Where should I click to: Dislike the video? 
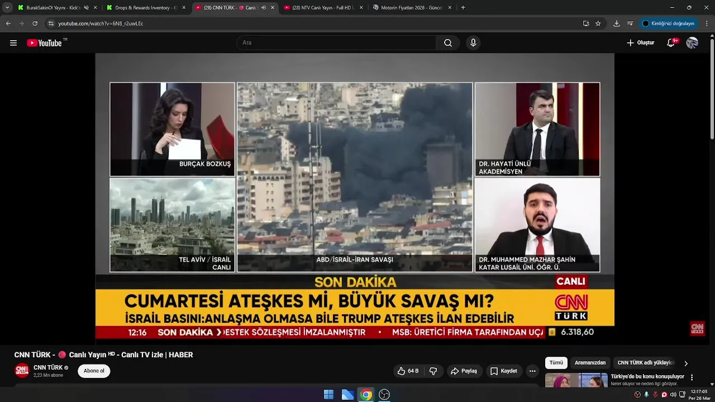[x=433, y=371]
